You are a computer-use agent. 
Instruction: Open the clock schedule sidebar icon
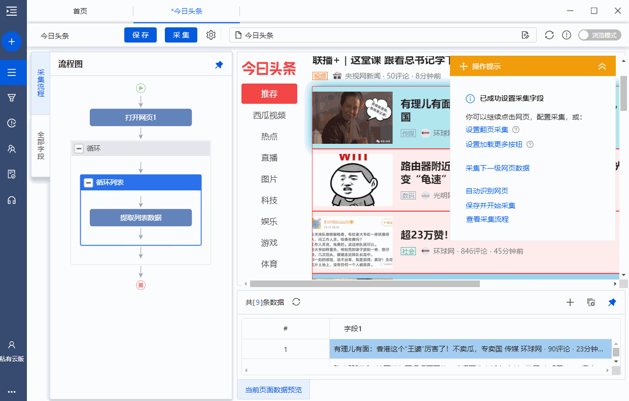point(12,123)
